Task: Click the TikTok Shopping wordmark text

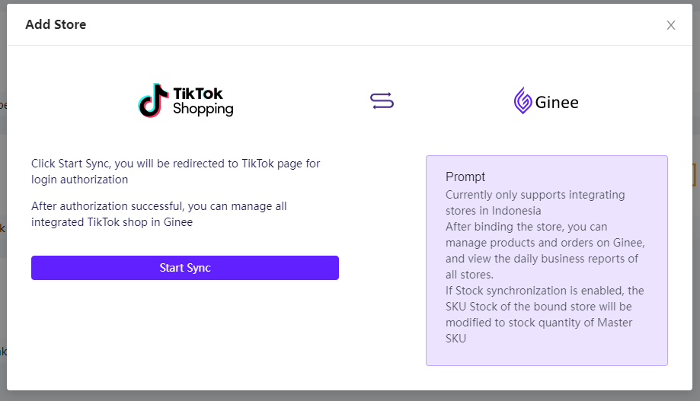Action: click(x=203, y=101)
